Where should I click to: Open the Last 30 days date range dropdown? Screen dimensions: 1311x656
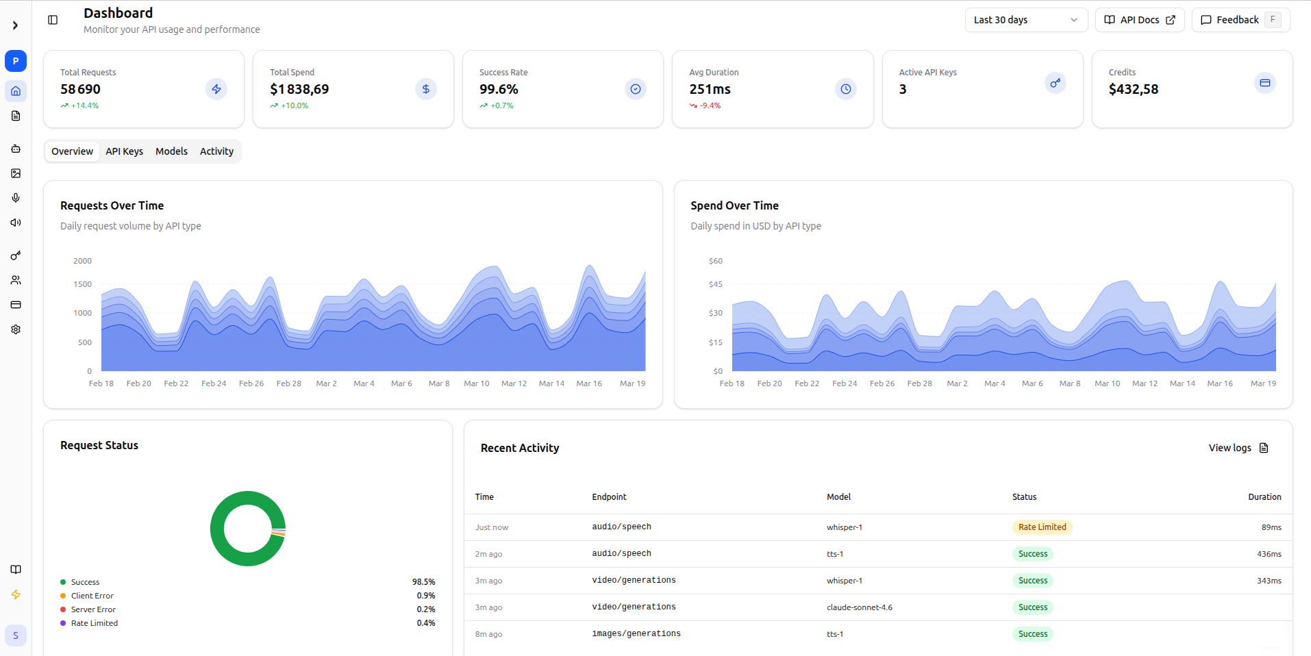[x=1026, y=20]
